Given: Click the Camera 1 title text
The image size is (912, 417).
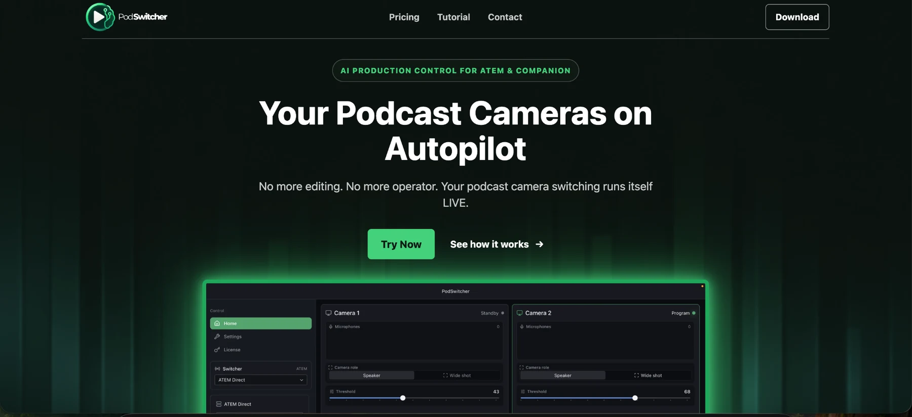Looking at the screenshot, I should point(347,313).
